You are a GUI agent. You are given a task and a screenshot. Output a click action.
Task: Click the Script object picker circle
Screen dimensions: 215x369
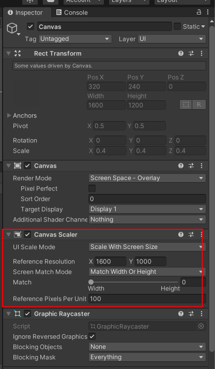[x=201, y=326]
